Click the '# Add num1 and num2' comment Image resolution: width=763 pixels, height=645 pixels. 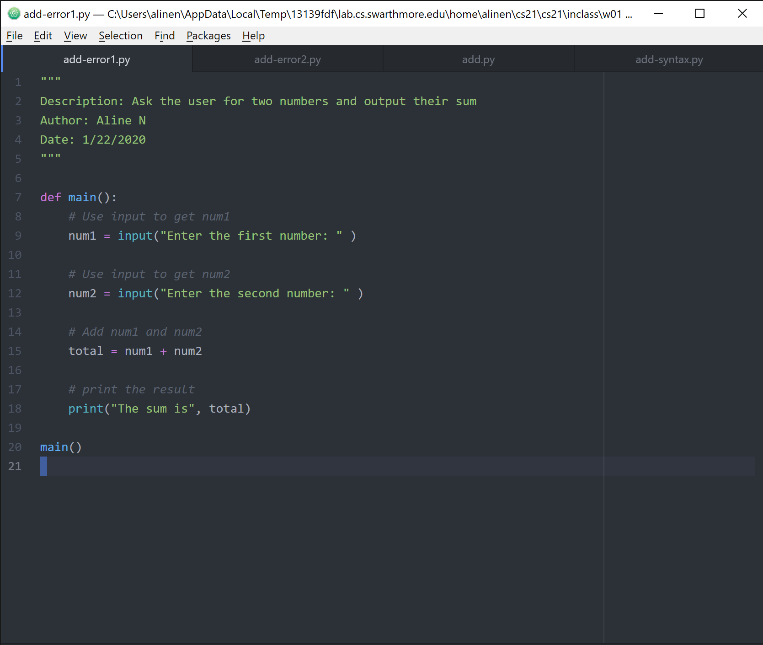135,332
